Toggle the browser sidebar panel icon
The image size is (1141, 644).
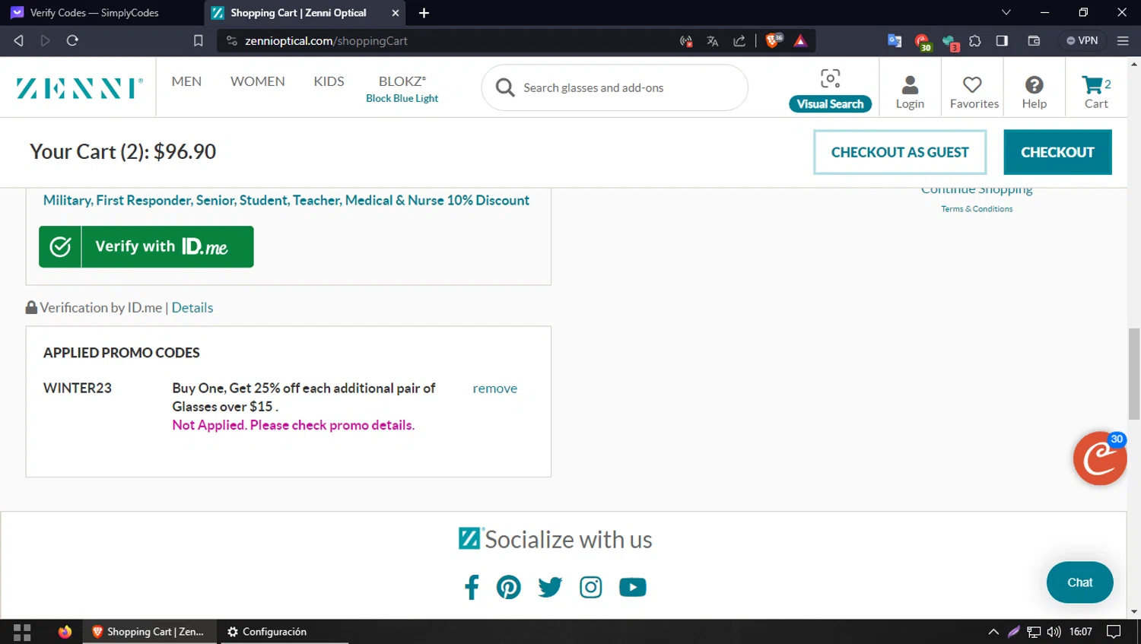tap(1002, 41)
